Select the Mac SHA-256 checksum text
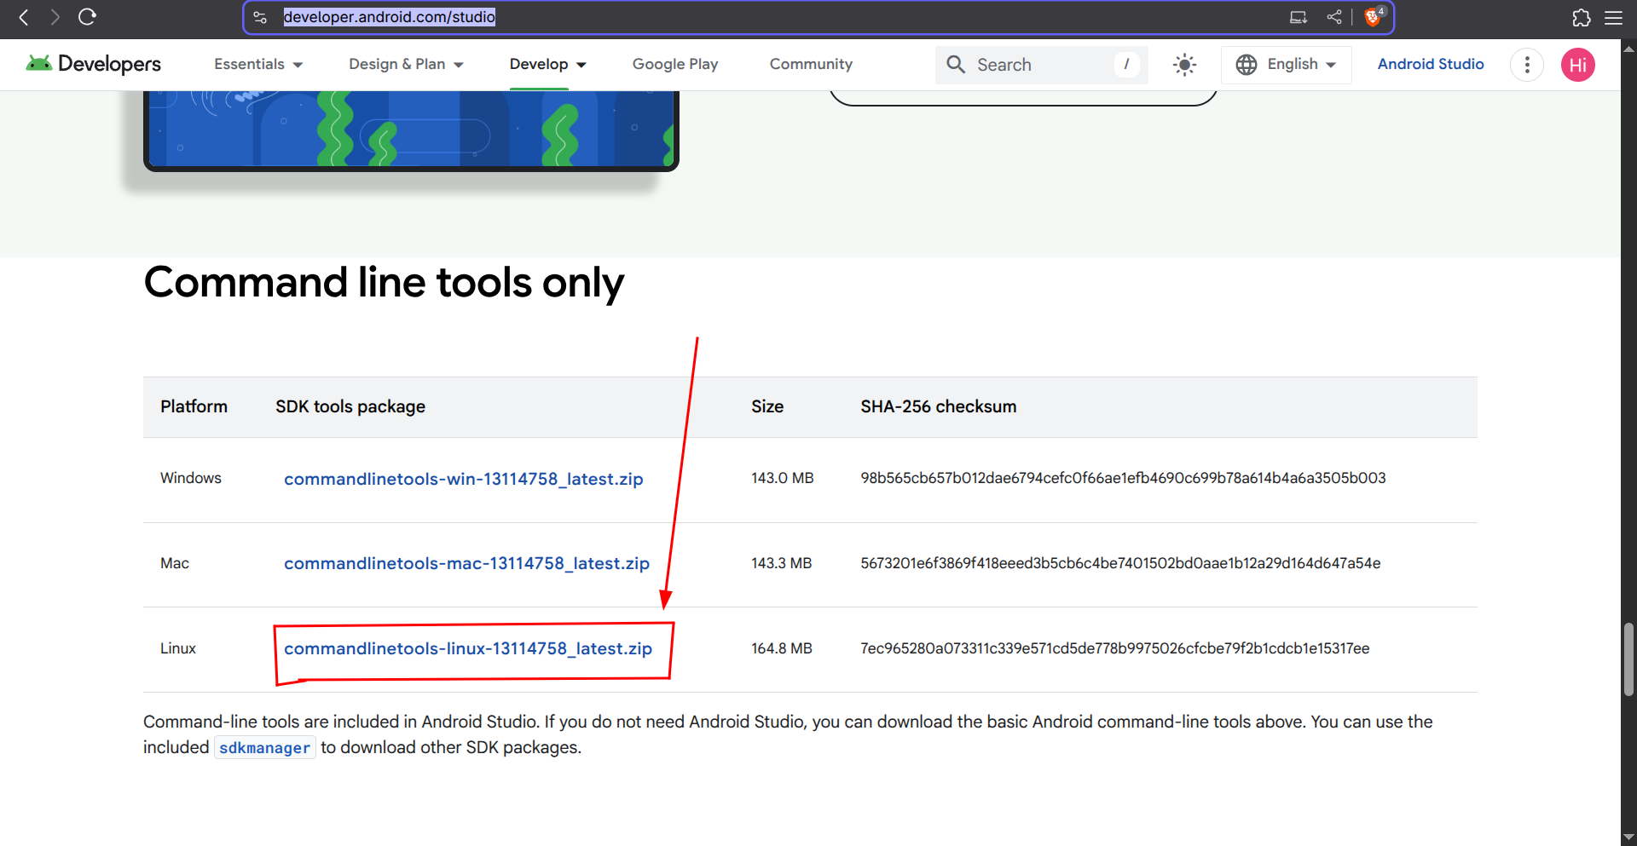 [1120, 563]
